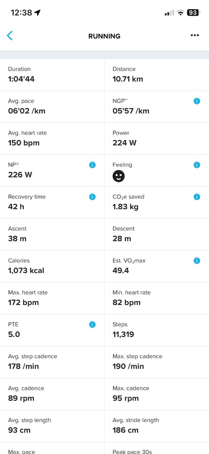This screenshot has width=209, height=454.
Task: Tap the Max. heart rate 172 bpm cell
Action: 52,298
